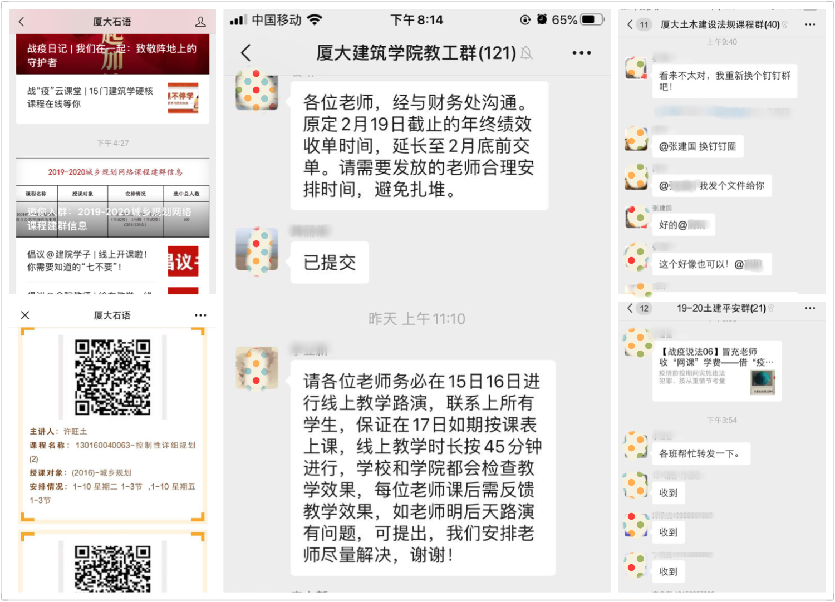
Task: Tap QR code above 主讲人 许旺土
Action: 113,377
